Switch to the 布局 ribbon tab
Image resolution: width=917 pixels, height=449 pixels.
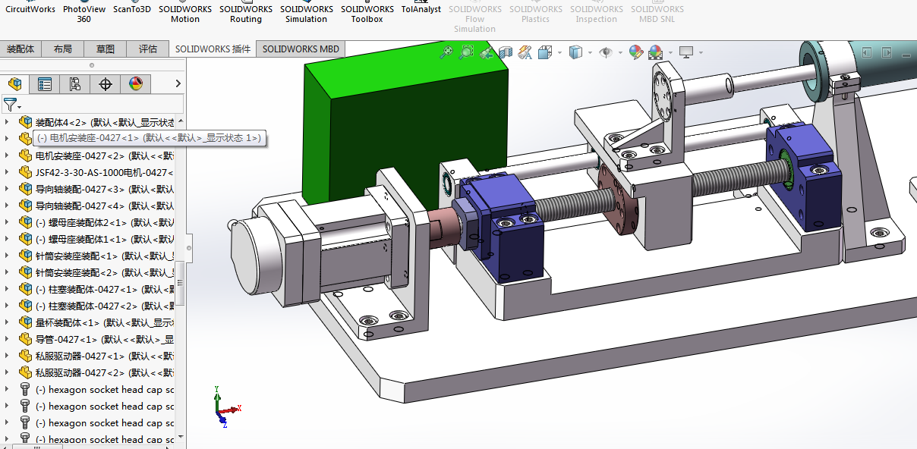[x=63, y=49]
